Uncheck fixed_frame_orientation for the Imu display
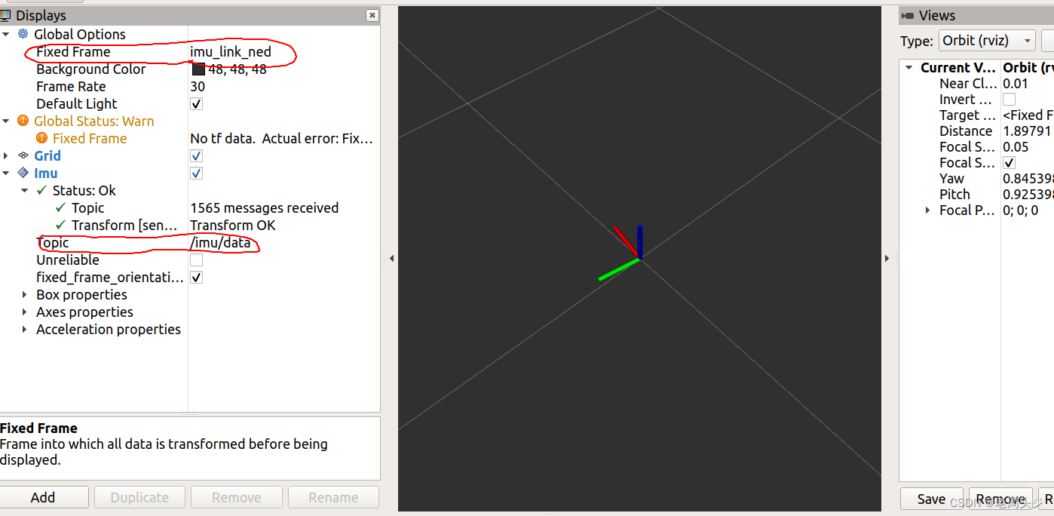Viewport: 1054px width, 516px height. tap(196, 277)
